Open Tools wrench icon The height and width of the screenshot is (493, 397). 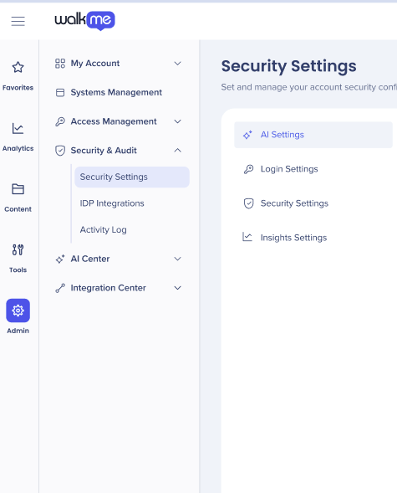[x=18, y=249]
